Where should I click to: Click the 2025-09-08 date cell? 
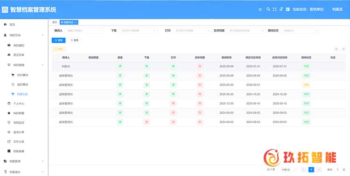point(226,76)
